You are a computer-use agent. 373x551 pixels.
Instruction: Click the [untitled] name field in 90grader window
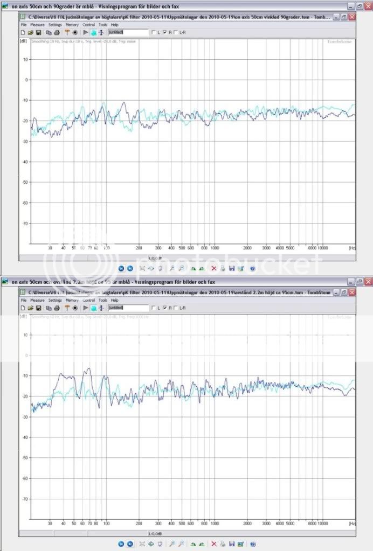[128, 32]
